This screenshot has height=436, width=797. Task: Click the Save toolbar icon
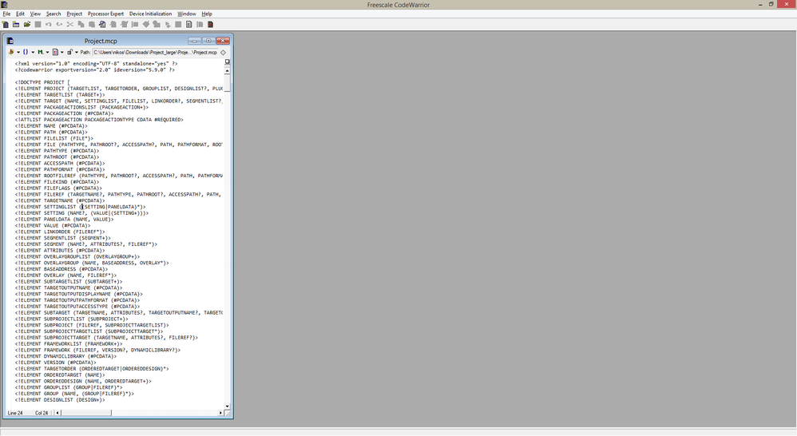[38, 25]
